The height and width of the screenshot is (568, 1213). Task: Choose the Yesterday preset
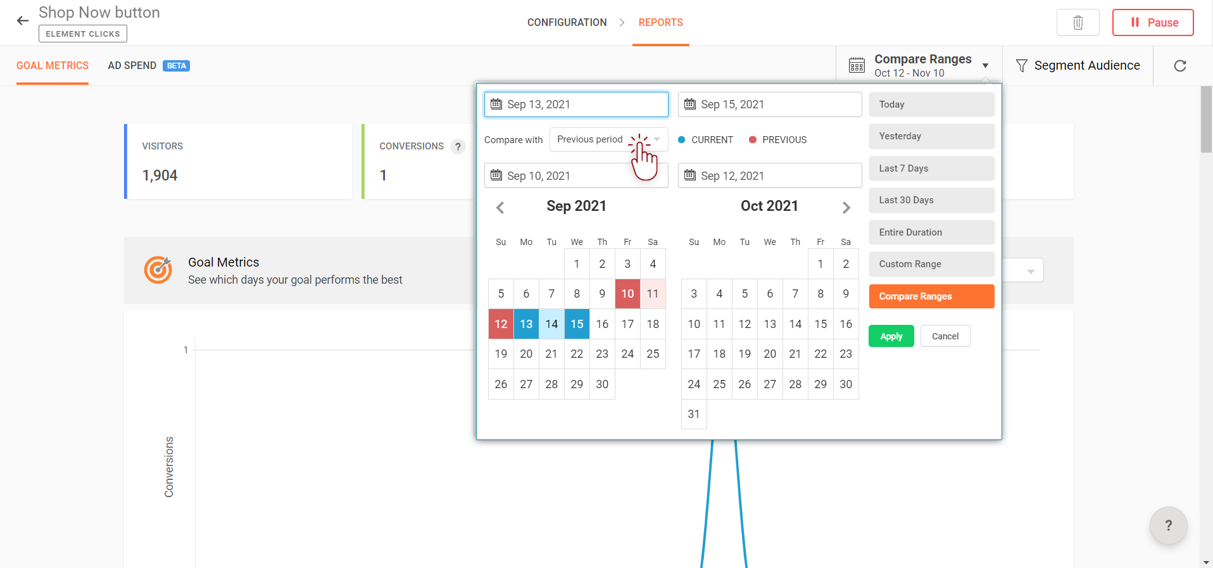[931, 136]
